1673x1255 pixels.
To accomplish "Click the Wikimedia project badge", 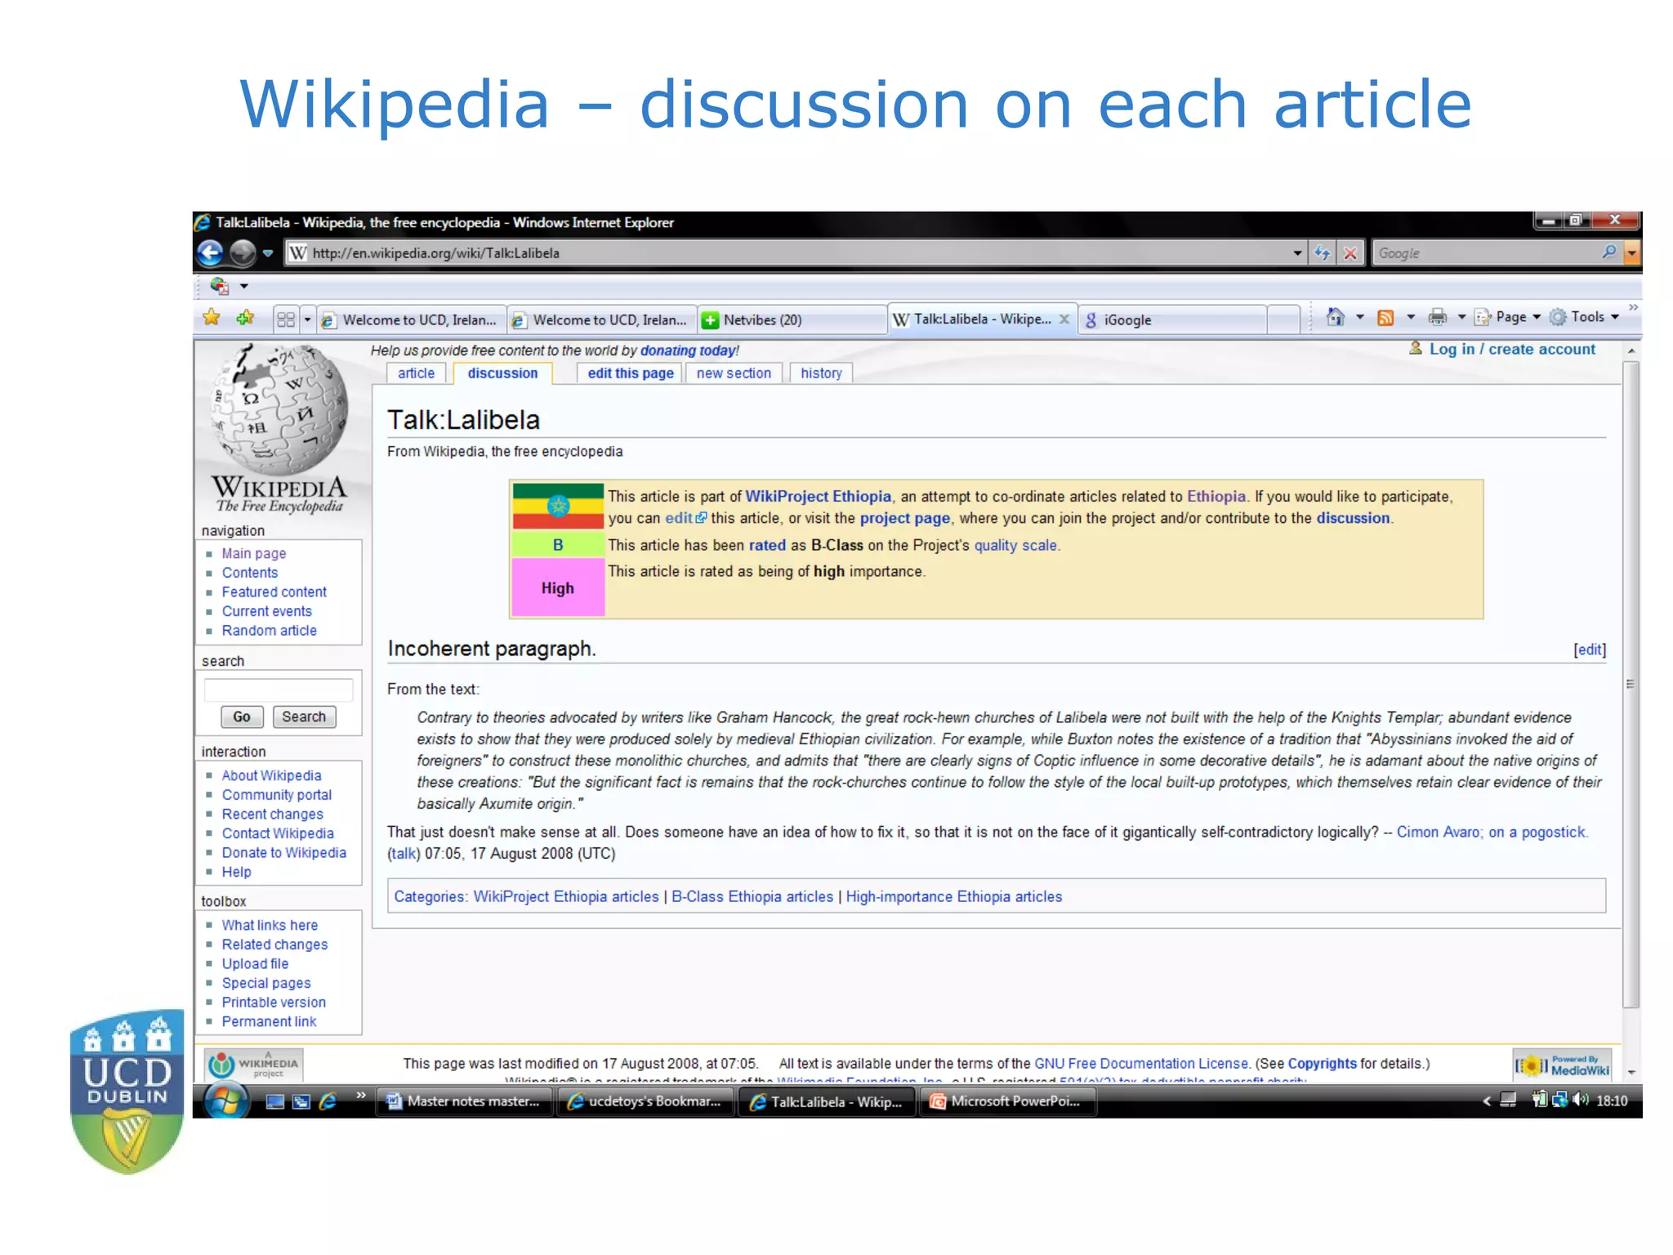I will [x=253, y=1065].
